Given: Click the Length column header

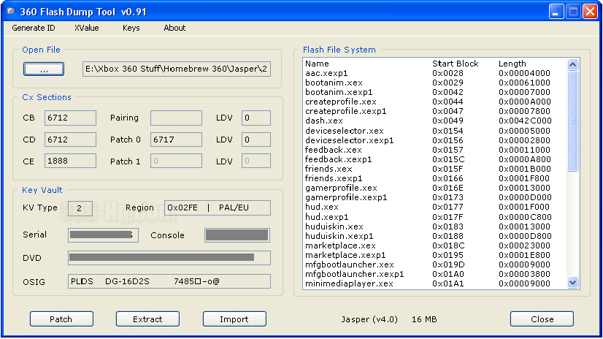Looking at the screenshot, I should pyautogui.click(x=512, y=64).
